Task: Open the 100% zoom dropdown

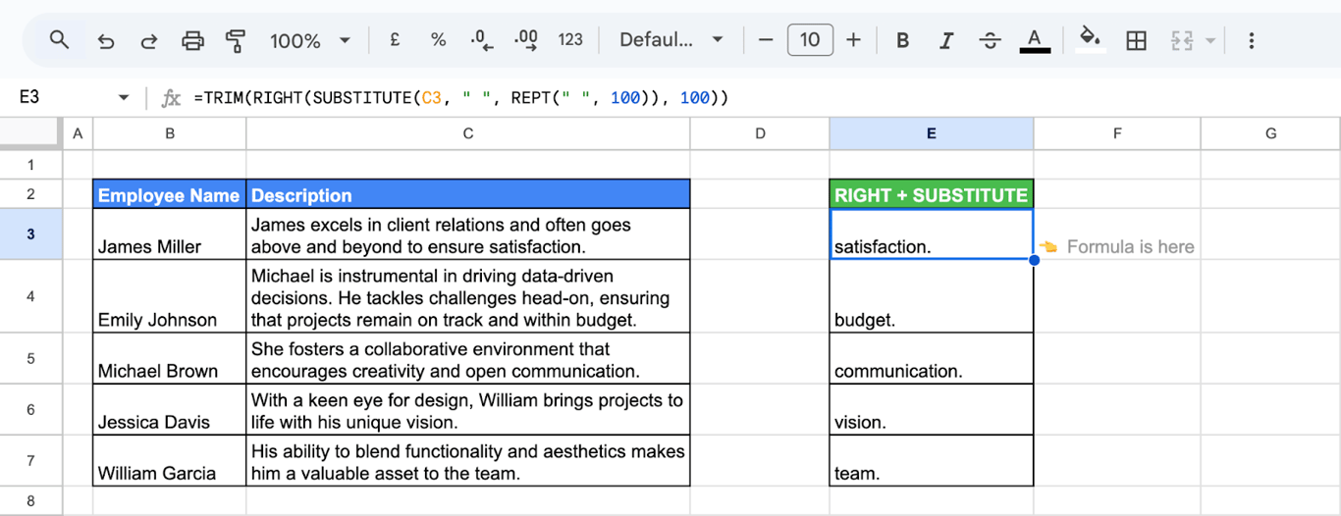Action: pyautogui.click(x=310, y=40)
